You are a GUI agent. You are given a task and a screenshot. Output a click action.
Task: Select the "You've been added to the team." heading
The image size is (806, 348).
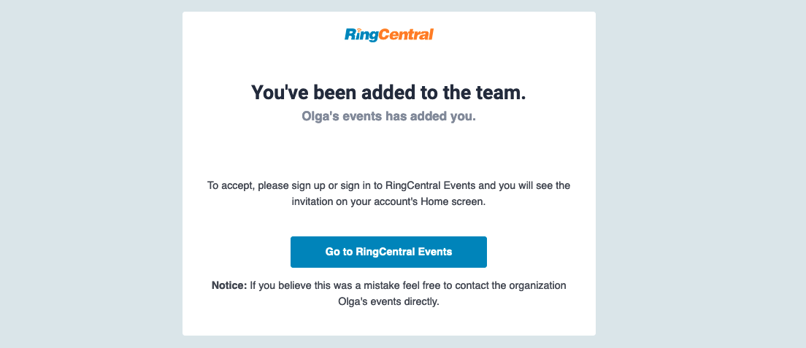(x=388, y=93)
